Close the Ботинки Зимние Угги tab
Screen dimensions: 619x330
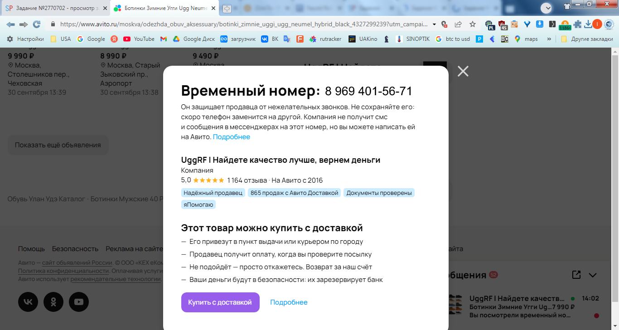(214, 8)
